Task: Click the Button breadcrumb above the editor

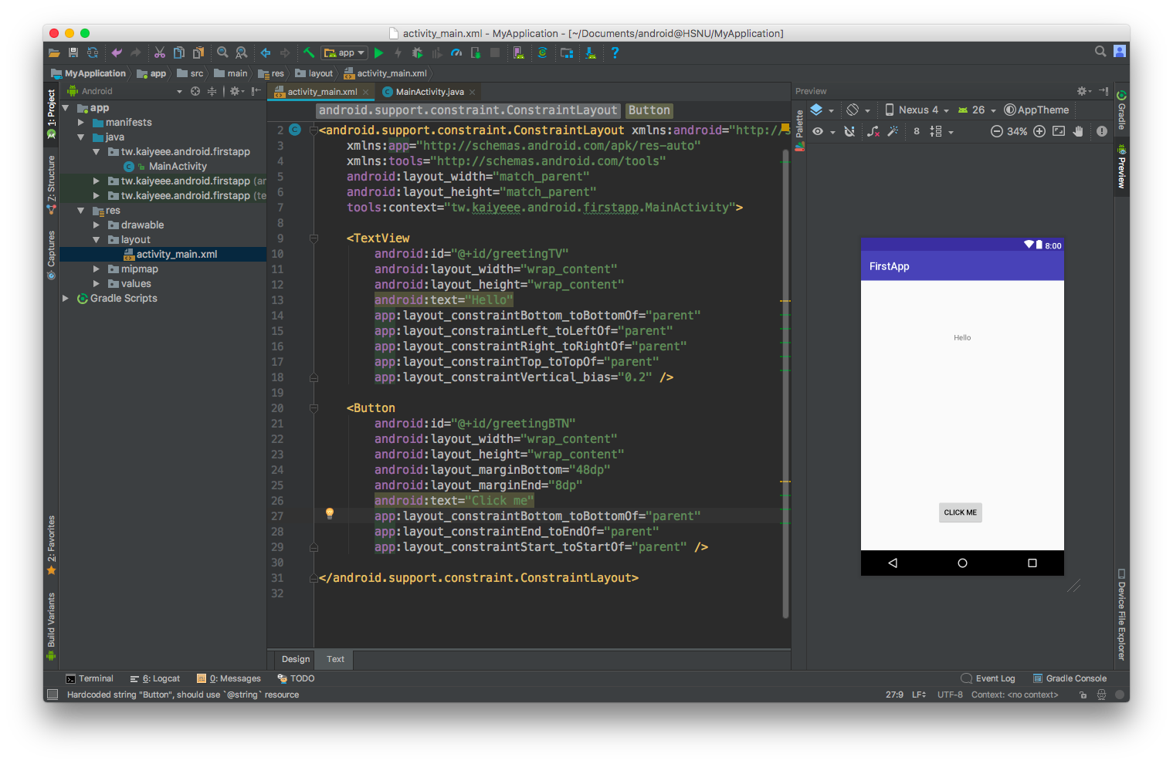Action: pyautogui.click(x=649, y=110)
